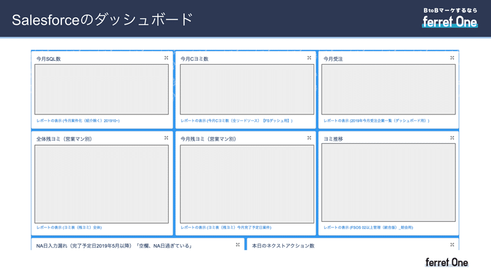Expand the ヨミ推移 panel with its expand icon
The image size is (491, 276).
pos(452,138)
